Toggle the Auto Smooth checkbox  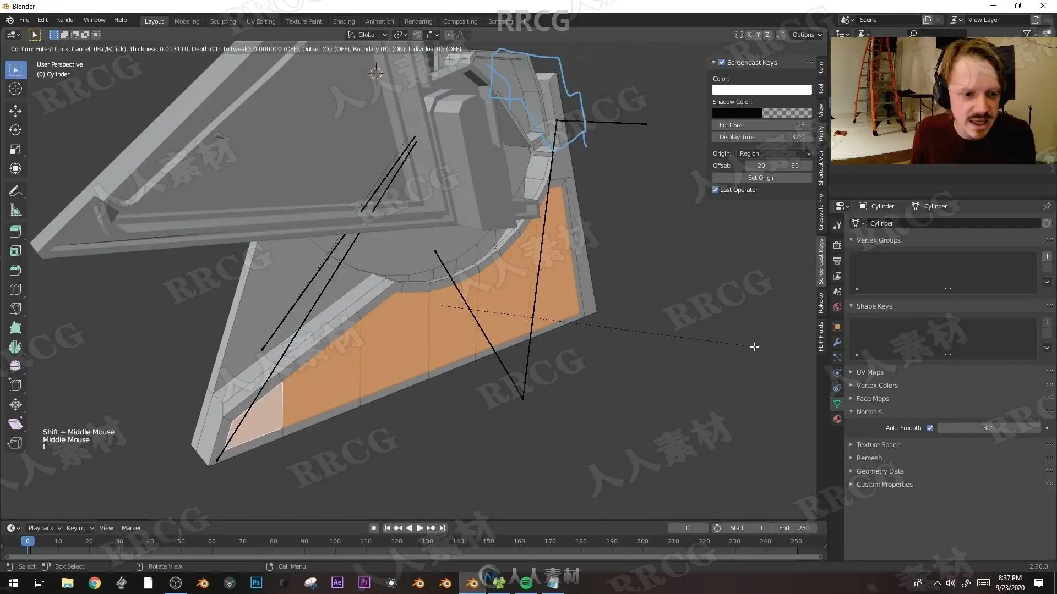tap(930, 428)
